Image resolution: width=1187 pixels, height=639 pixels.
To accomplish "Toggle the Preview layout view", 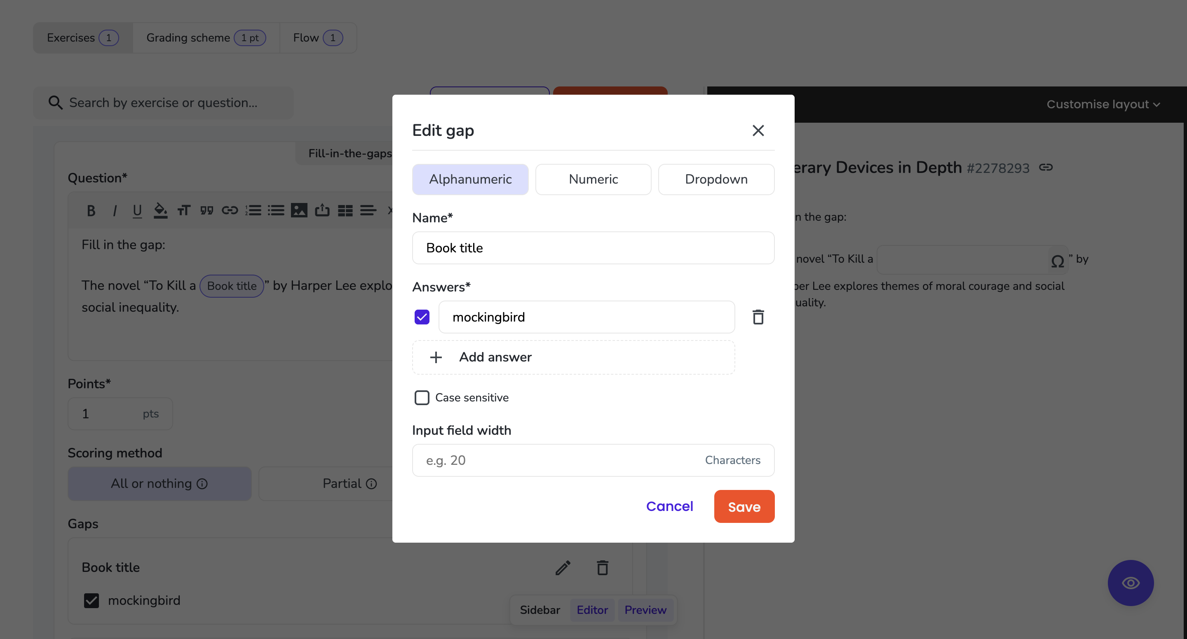I will [x=645, y=610].
